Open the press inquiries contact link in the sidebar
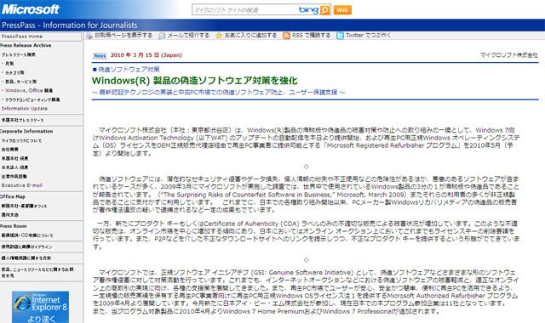545x323 pixels. point(37,272)
